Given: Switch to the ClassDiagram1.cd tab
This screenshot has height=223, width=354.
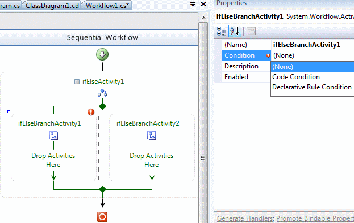Looking at the screenshot, I should (52, 6).
